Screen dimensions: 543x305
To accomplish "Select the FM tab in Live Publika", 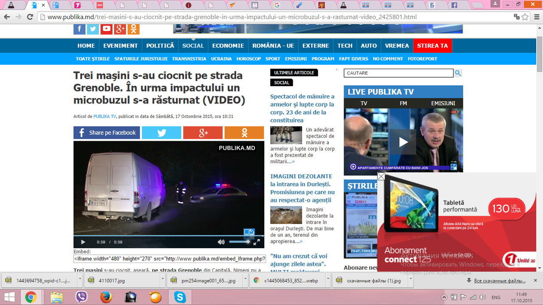I will (403, 104).
